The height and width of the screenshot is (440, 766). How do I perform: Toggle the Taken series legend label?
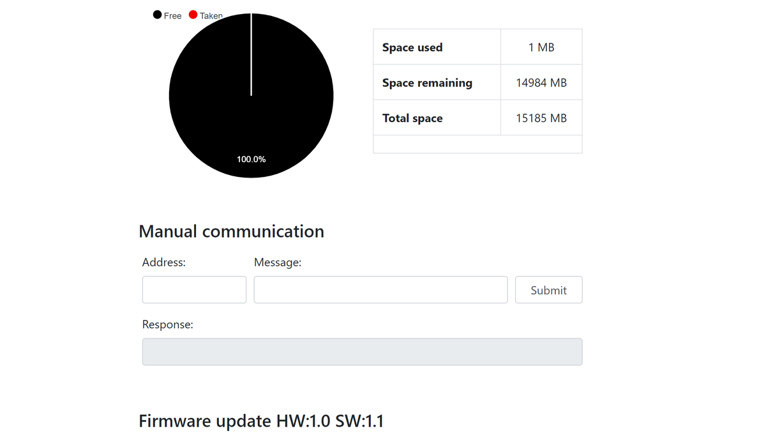point(211,16)
